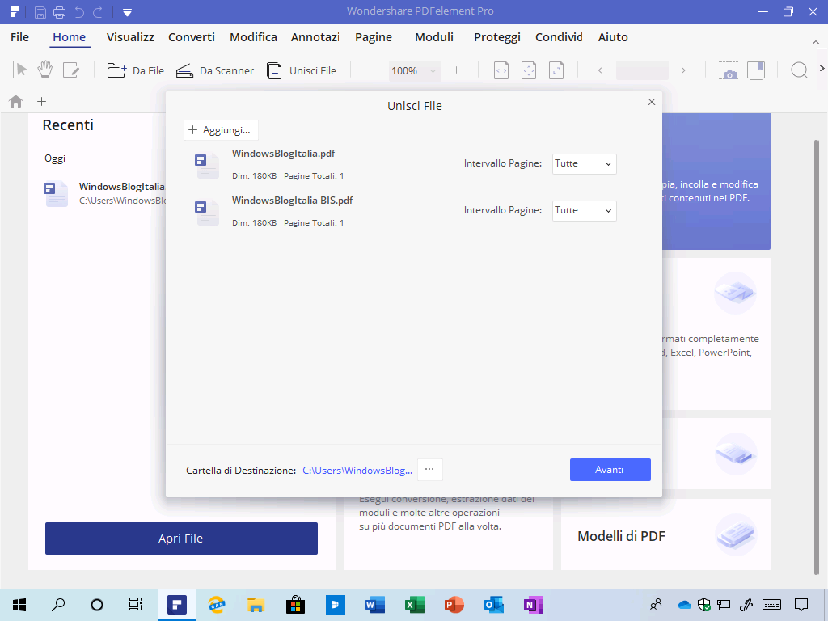Viewport: 828px width, 621px height.
Task: Click the Avanti button
Action: (610, 470)
